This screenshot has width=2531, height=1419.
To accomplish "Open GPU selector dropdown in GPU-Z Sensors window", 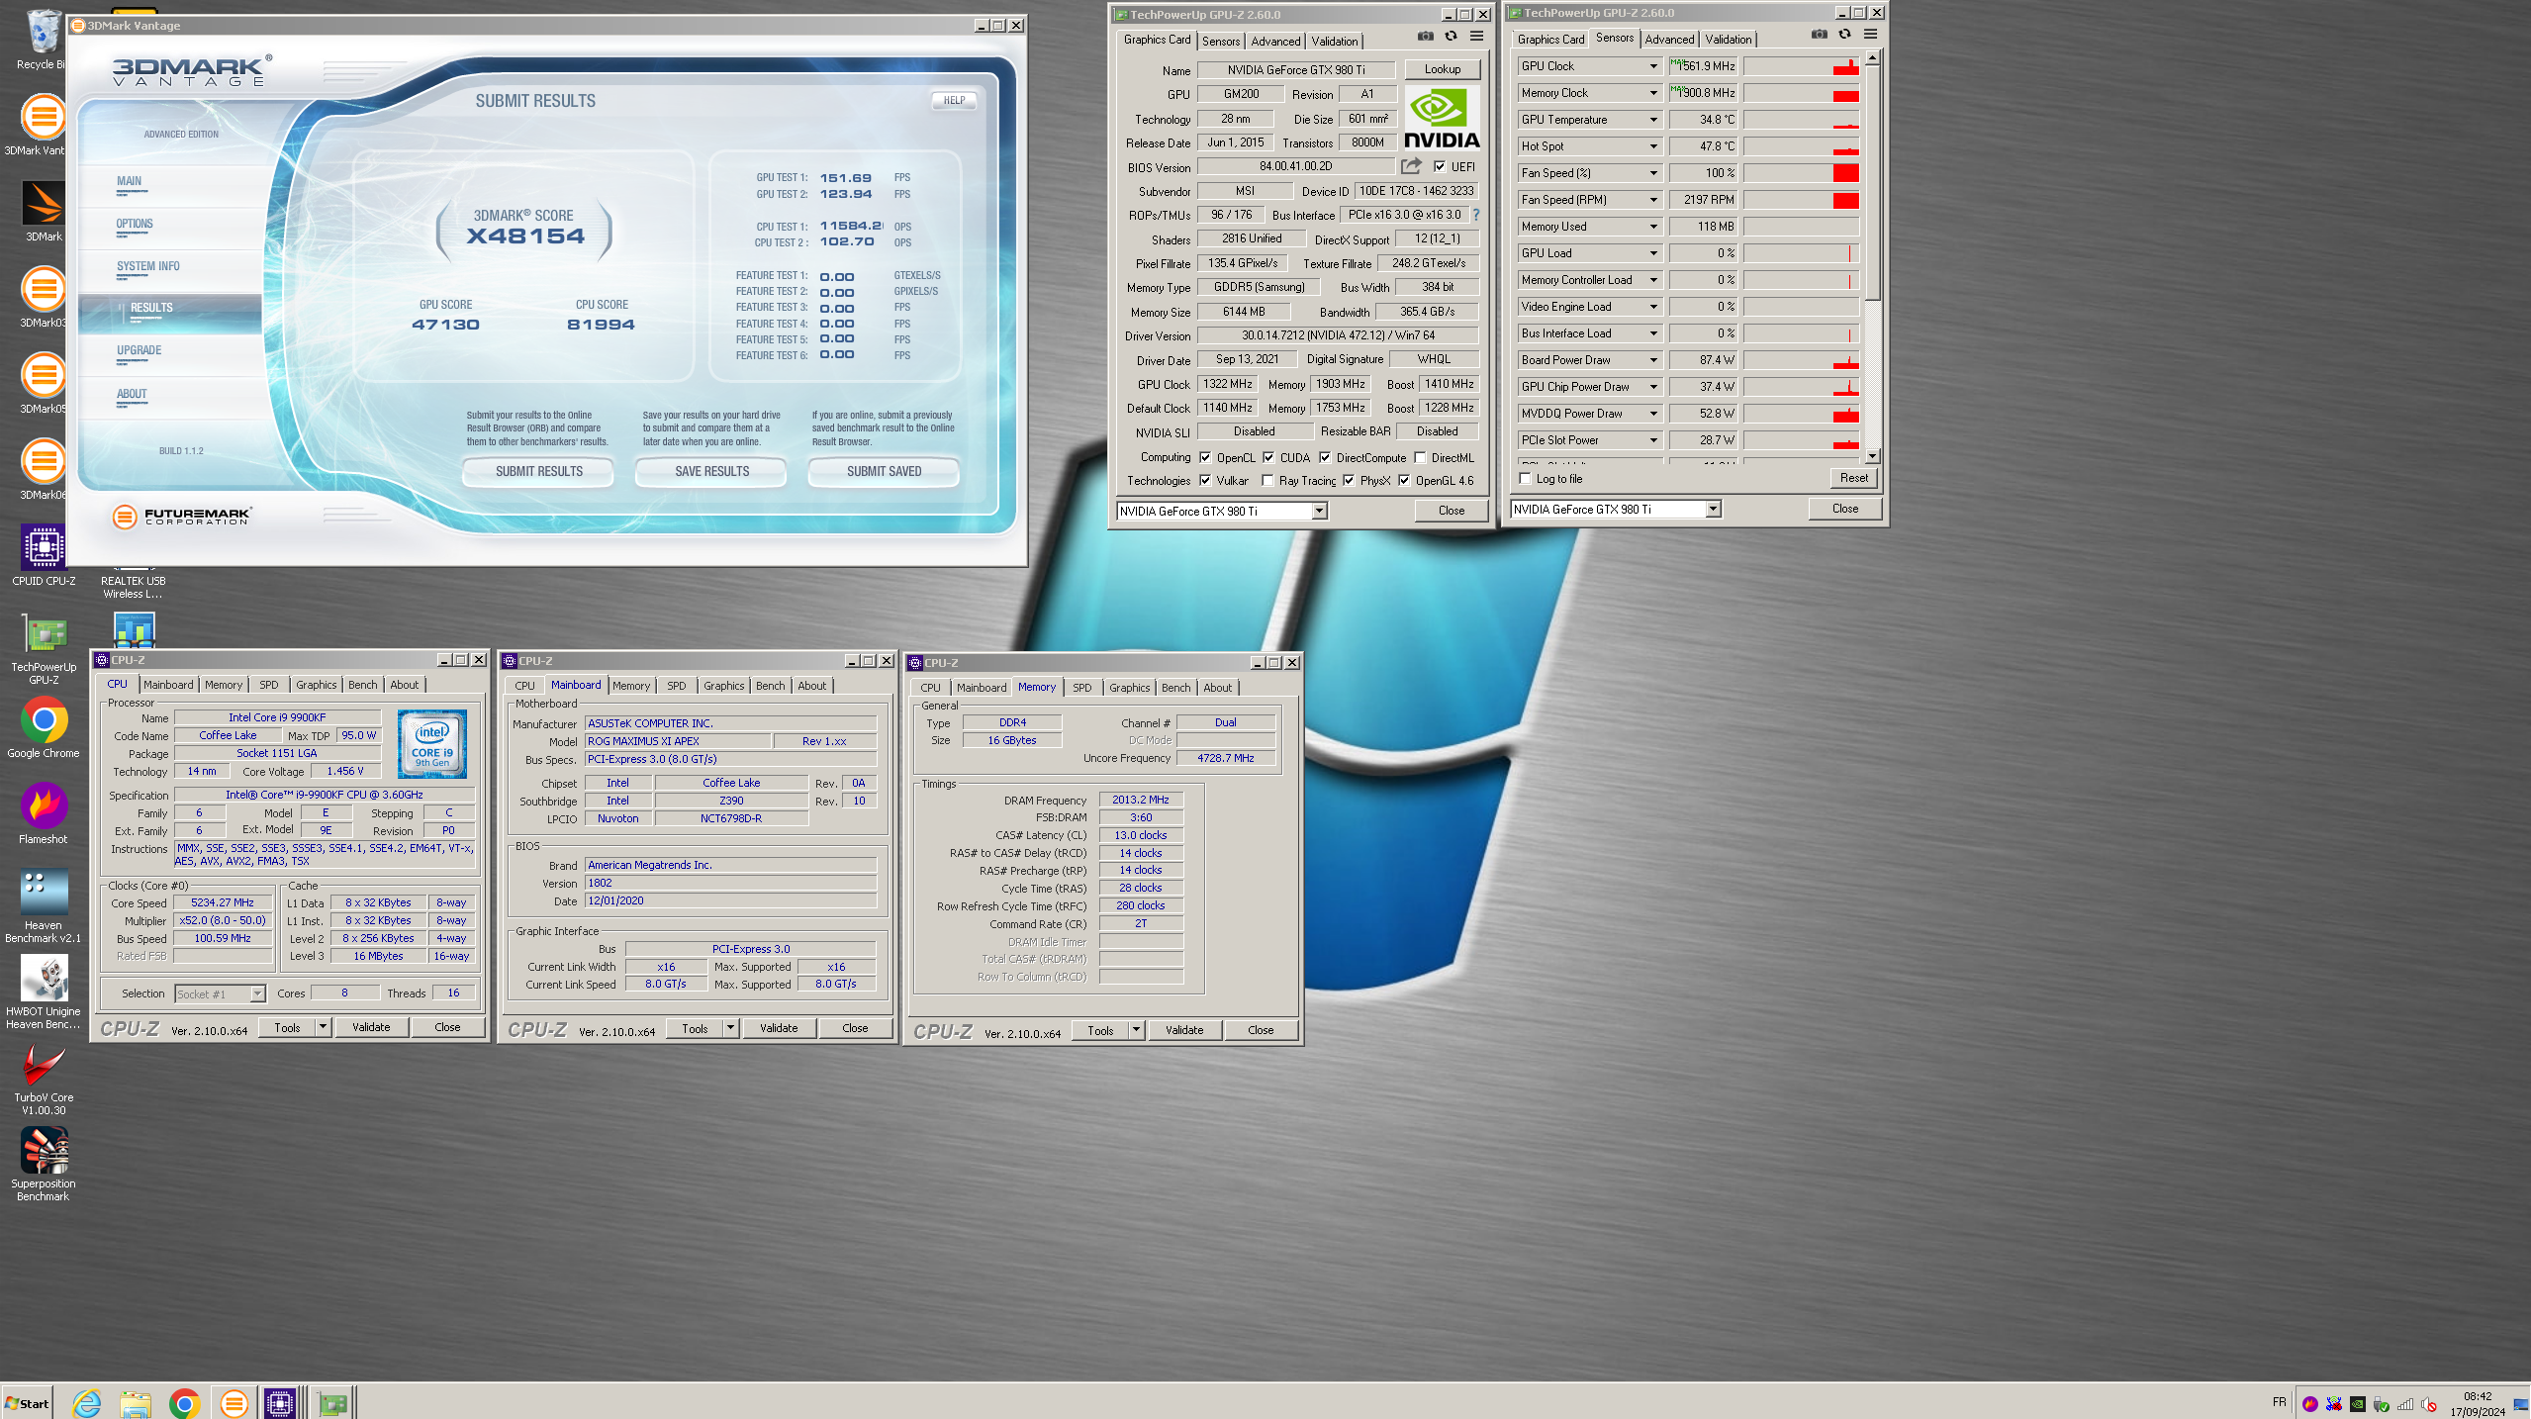I will click(x=1713, y=510).
